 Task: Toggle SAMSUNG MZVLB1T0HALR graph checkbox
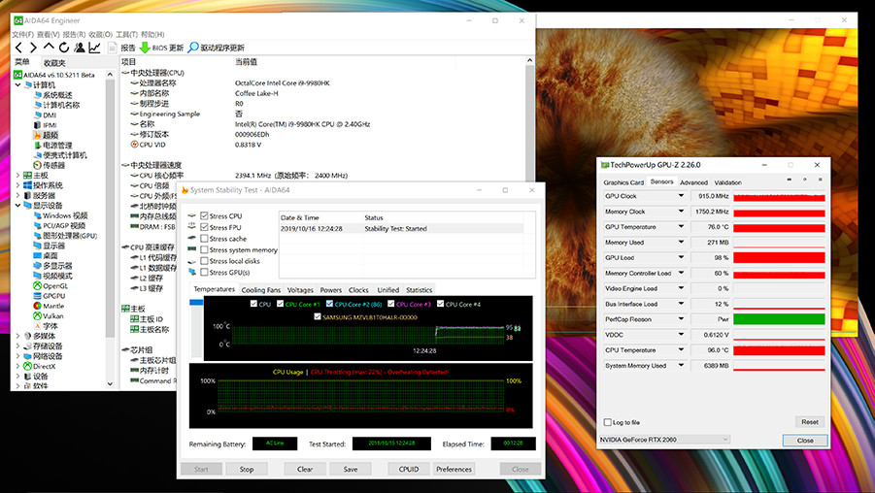point(318,316)
